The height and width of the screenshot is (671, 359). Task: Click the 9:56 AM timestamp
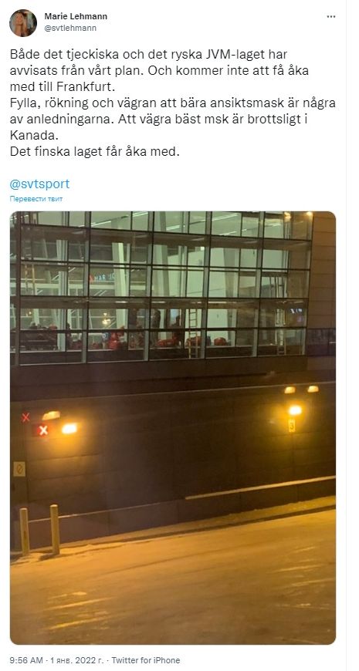tap(24, 660)
